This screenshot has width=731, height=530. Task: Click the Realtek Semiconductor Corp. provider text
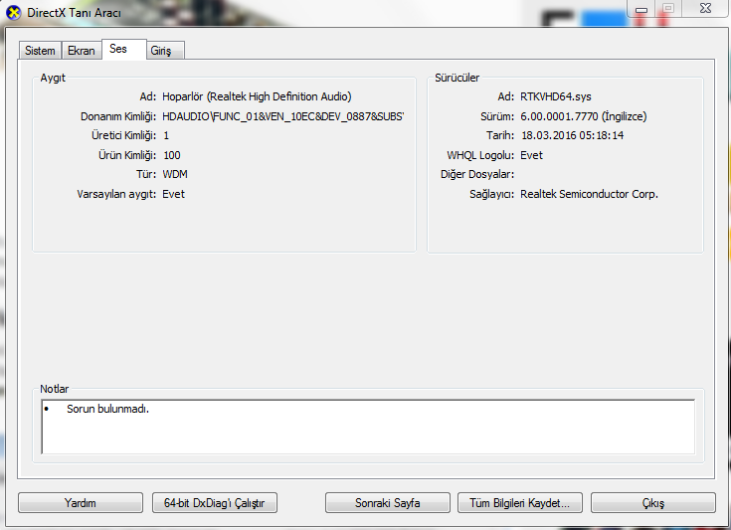pos(589,194)
